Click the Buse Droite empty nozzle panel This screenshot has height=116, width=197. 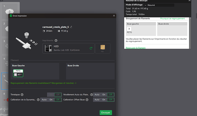tap(90, 71)
